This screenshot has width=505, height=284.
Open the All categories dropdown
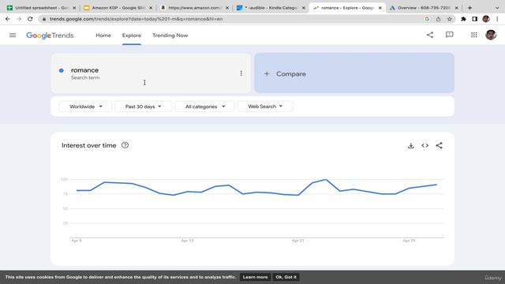(x=205, y=106)
